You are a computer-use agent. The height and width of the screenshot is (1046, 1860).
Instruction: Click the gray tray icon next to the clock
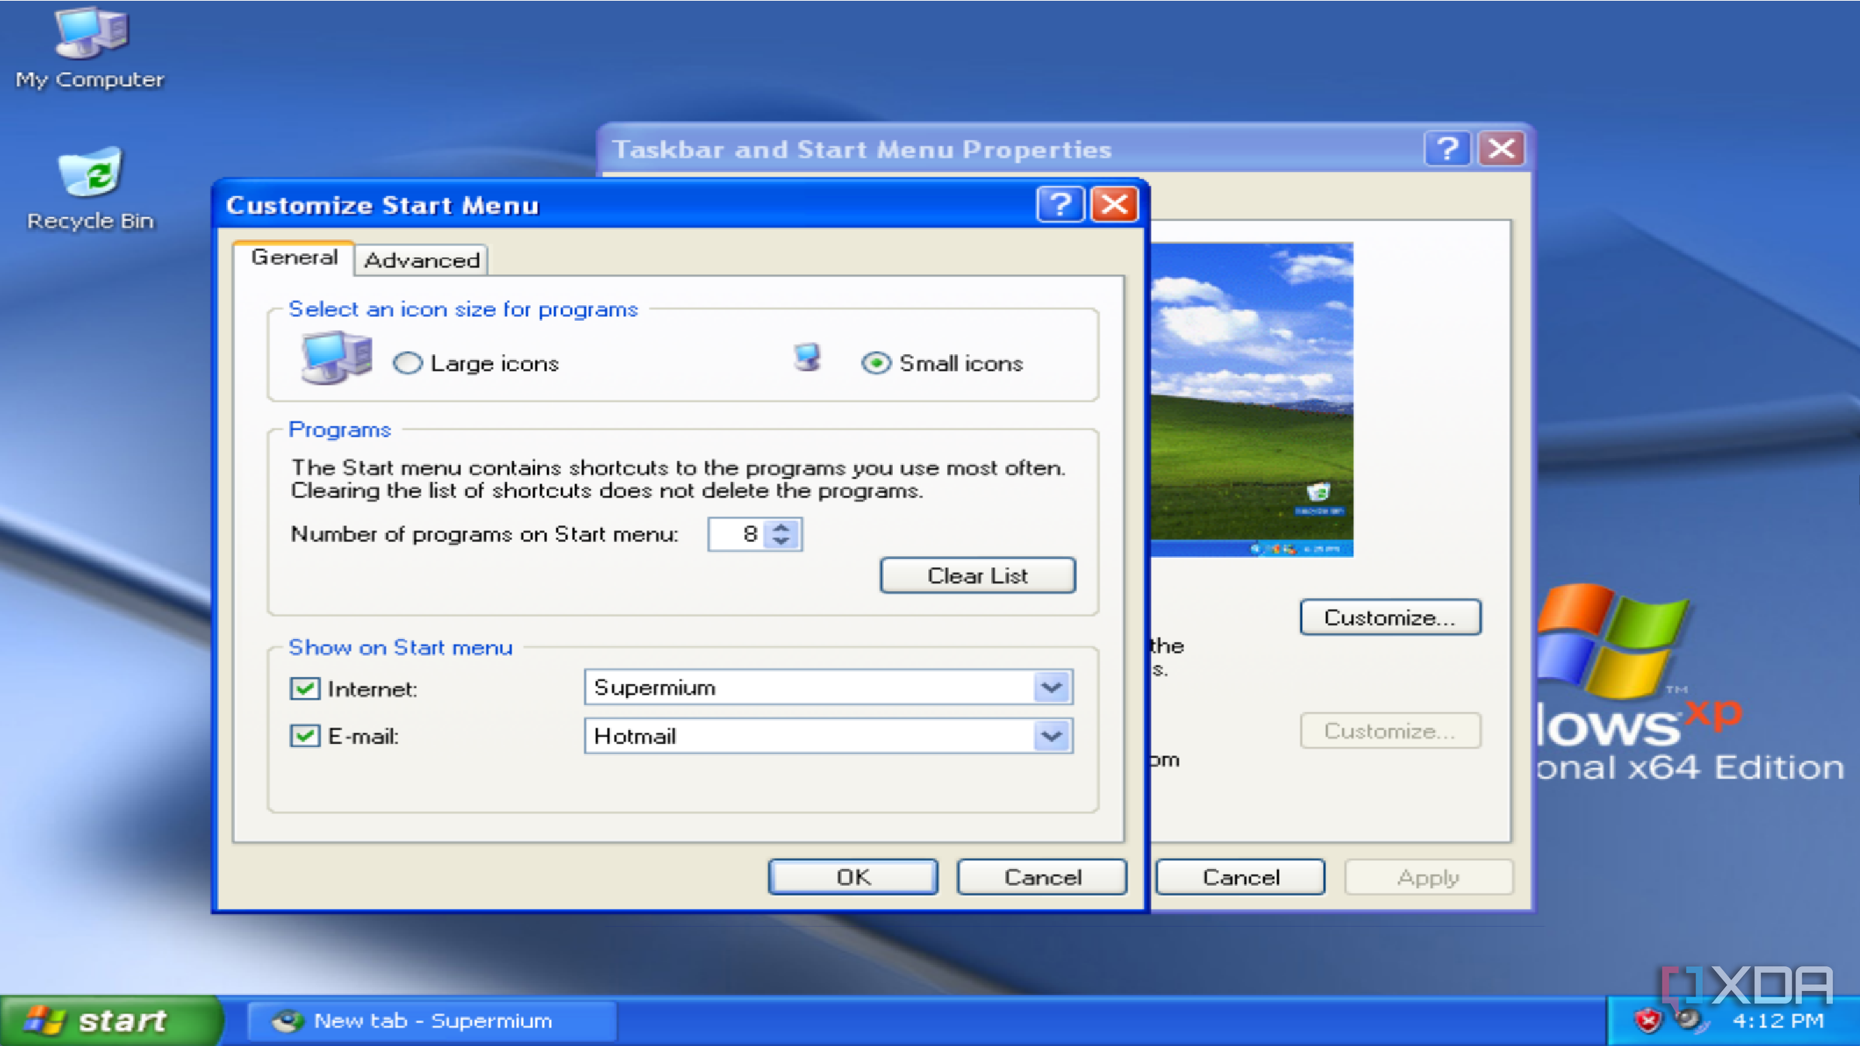pyautogui.click(x=1689, y=1019)
